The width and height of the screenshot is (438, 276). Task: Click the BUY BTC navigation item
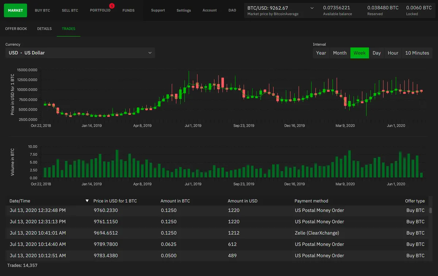[x=42, y=10]
